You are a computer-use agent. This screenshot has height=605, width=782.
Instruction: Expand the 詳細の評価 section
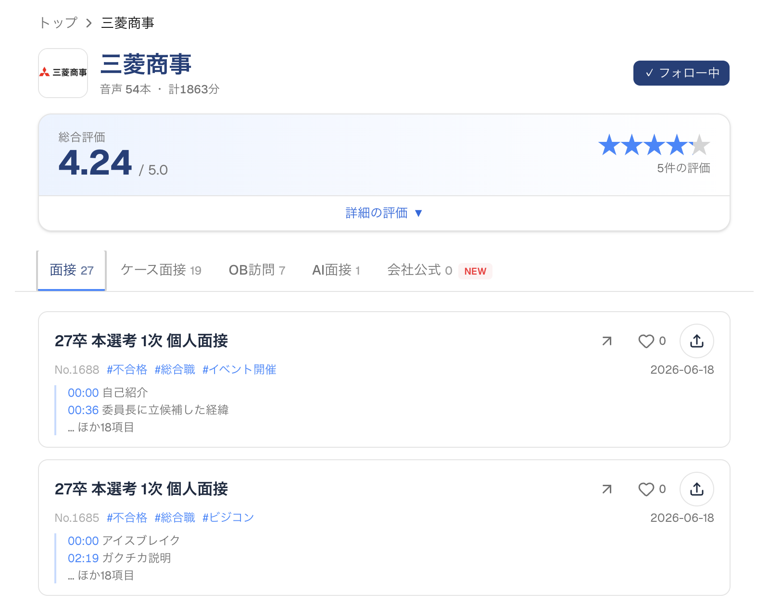click(x=384, y=213)
